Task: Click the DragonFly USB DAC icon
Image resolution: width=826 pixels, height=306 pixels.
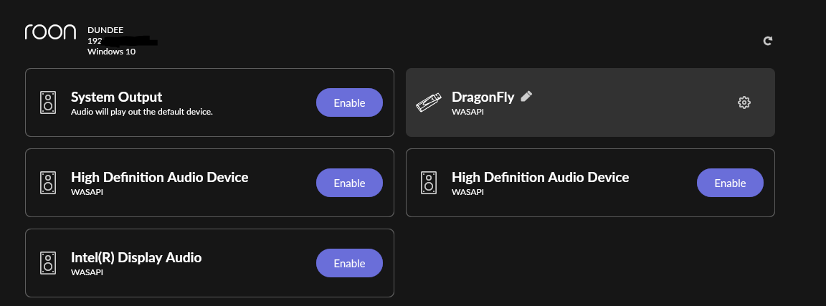Action: (x=428, y=102)
